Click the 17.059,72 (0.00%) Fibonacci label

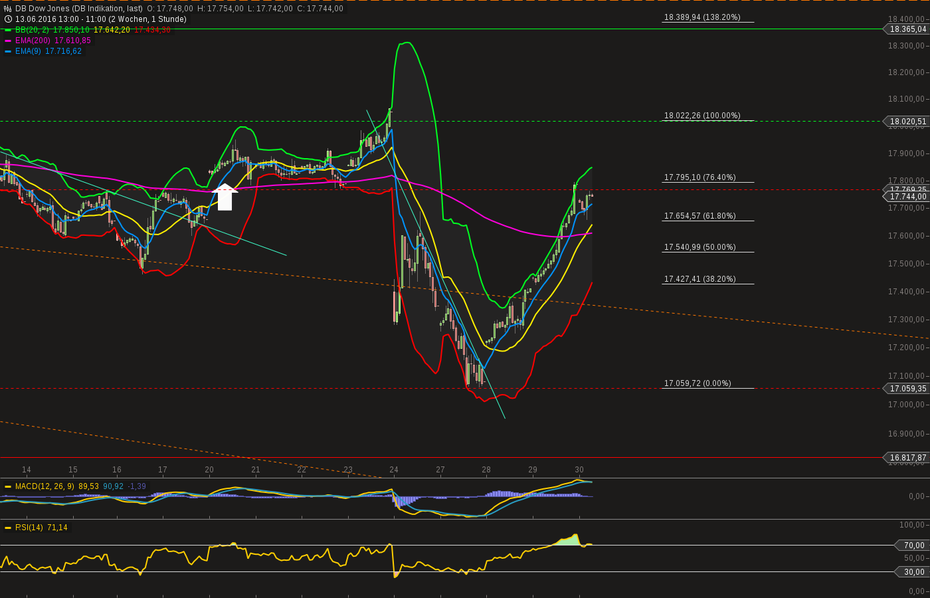coord(697,383)
